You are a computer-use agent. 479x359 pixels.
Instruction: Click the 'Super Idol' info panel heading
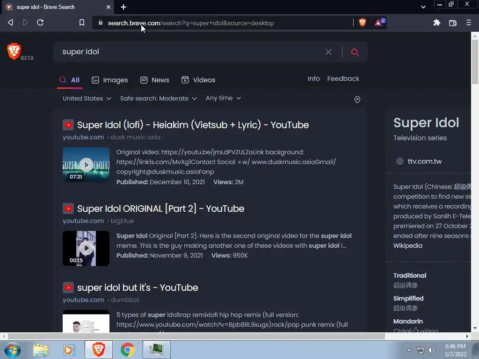pos(426,123)
